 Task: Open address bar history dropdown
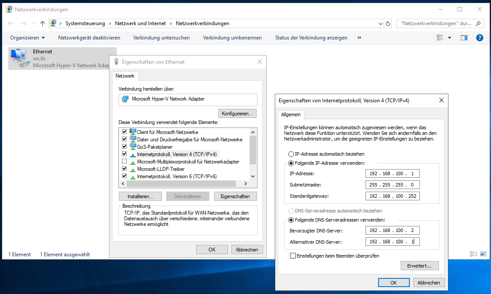380,23
